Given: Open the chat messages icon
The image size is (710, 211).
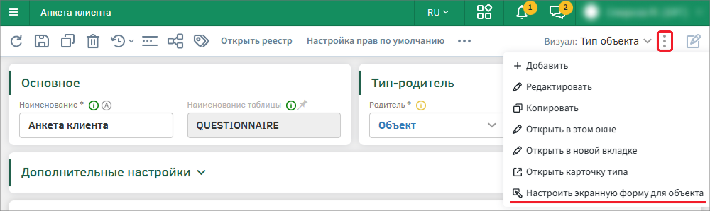Looking at the screenshot, I should pyautogui.click(x=557, y=13).
